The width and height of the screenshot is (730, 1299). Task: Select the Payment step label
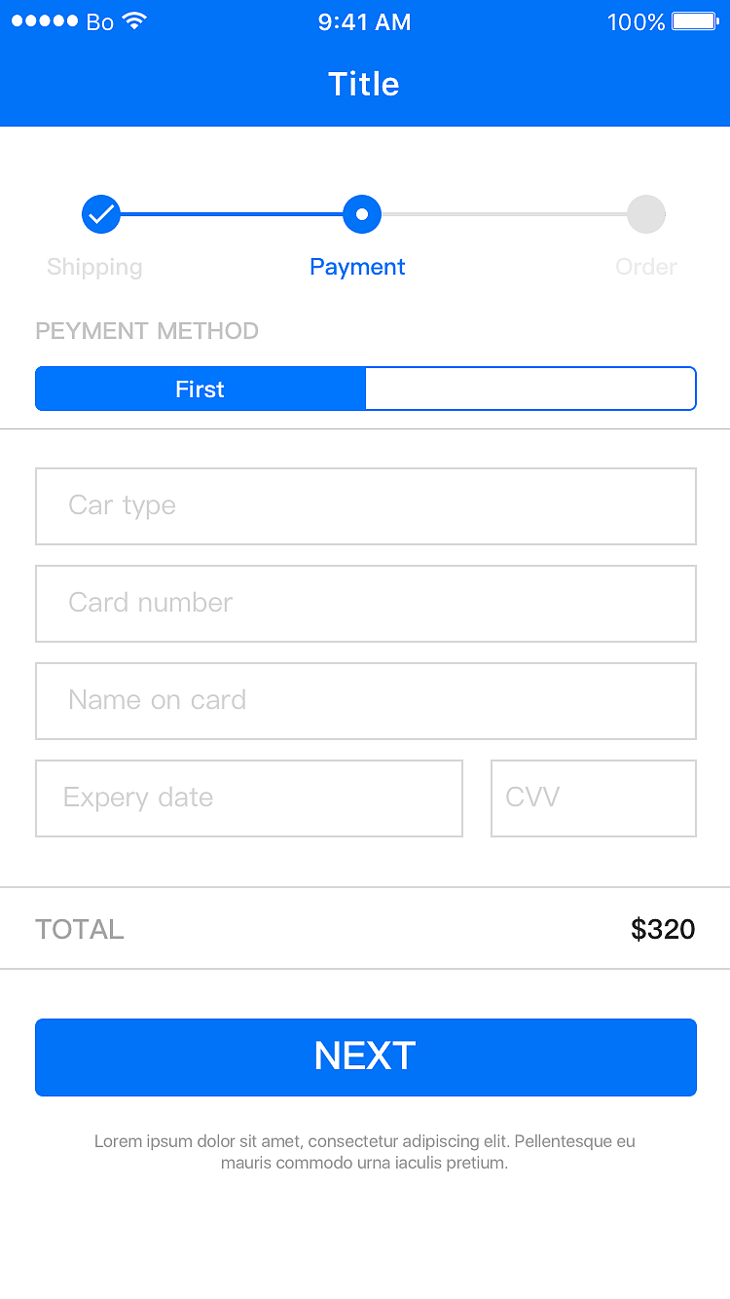click(357, 267)
